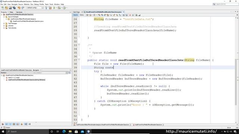This screenshot has width=239, height=134.
Task: Click the New Project toolbar icon
Action: 6,8
